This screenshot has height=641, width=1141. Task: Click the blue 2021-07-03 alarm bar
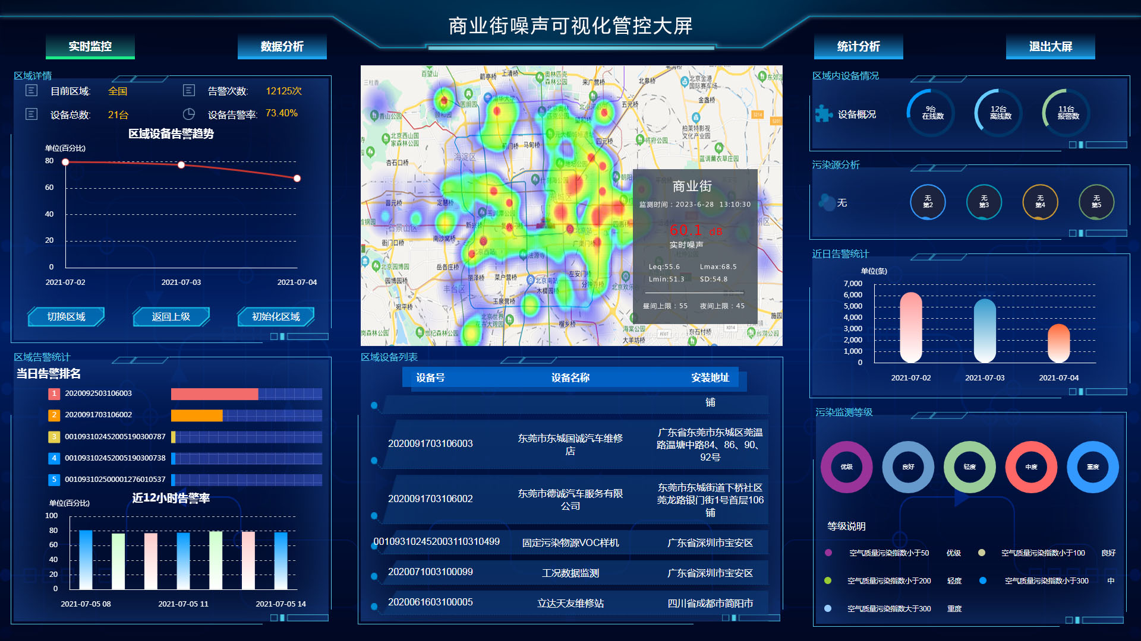pyautogui.click(x=985, y=331)
